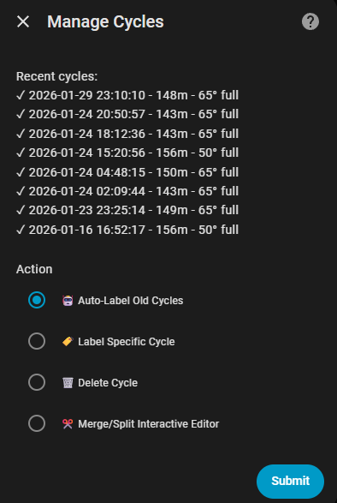
Task: Open the help question mark icon
Action: coord(310,21)
